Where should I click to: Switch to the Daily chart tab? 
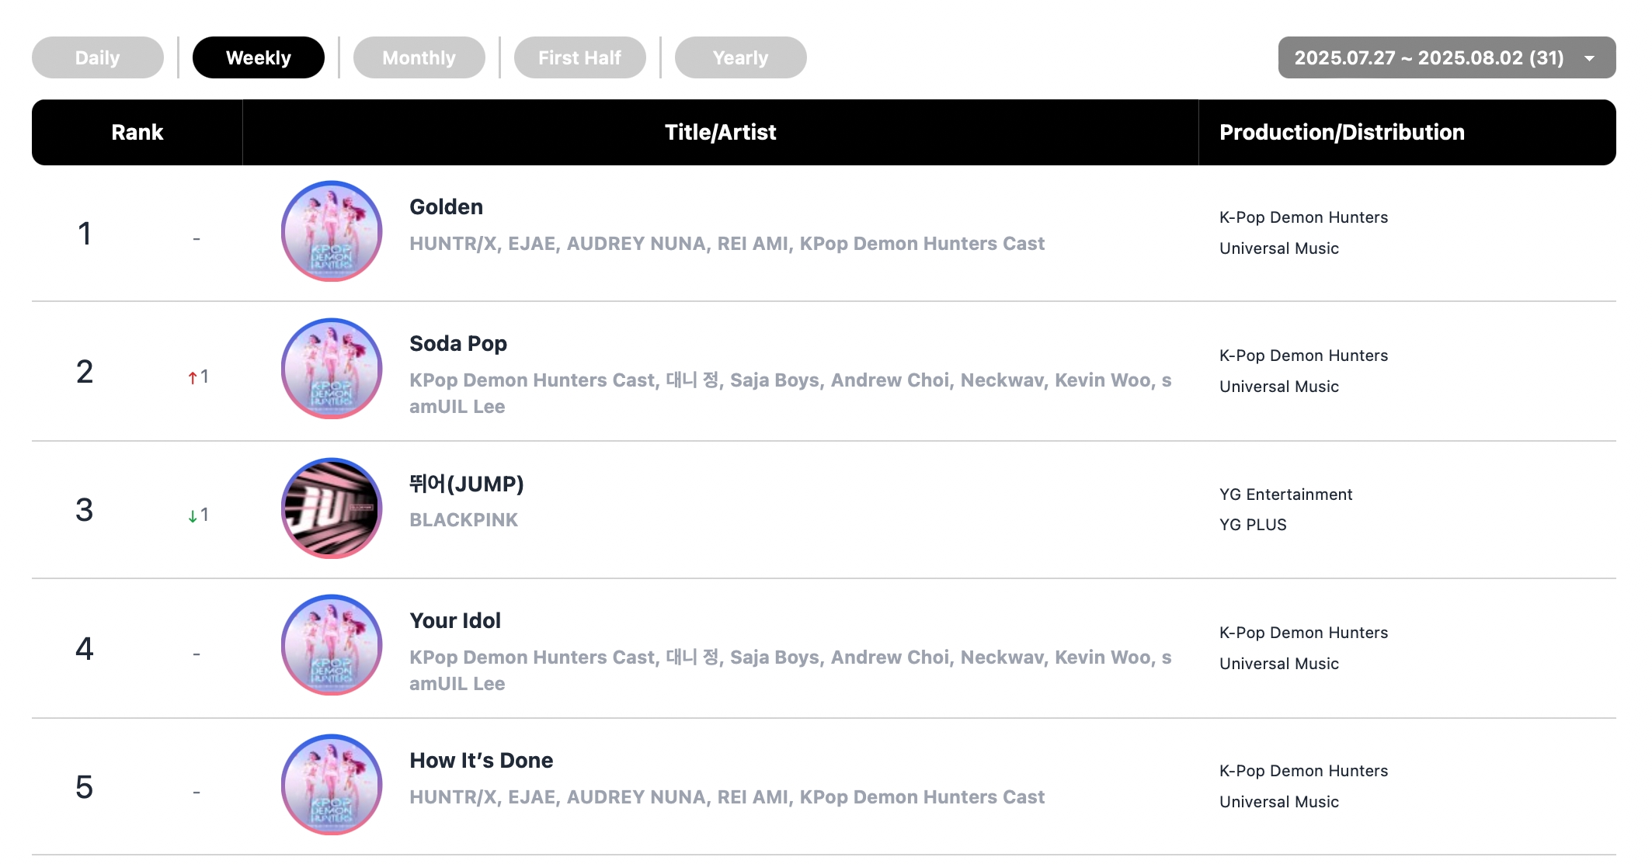coord(98,57)
